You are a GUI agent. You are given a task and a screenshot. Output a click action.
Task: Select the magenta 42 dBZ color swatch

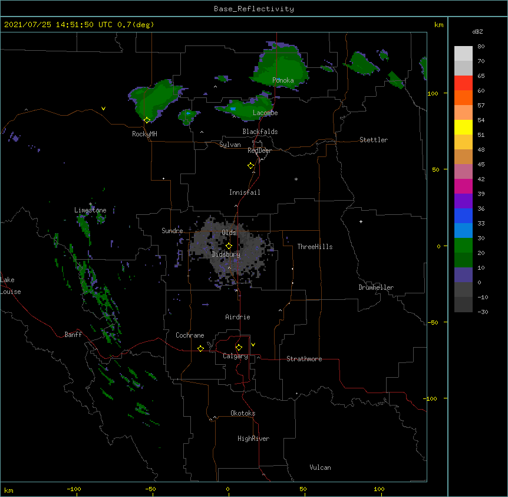click(463, 186)
